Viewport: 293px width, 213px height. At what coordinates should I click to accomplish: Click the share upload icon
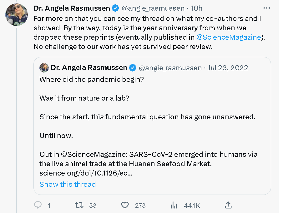[228, 205]
